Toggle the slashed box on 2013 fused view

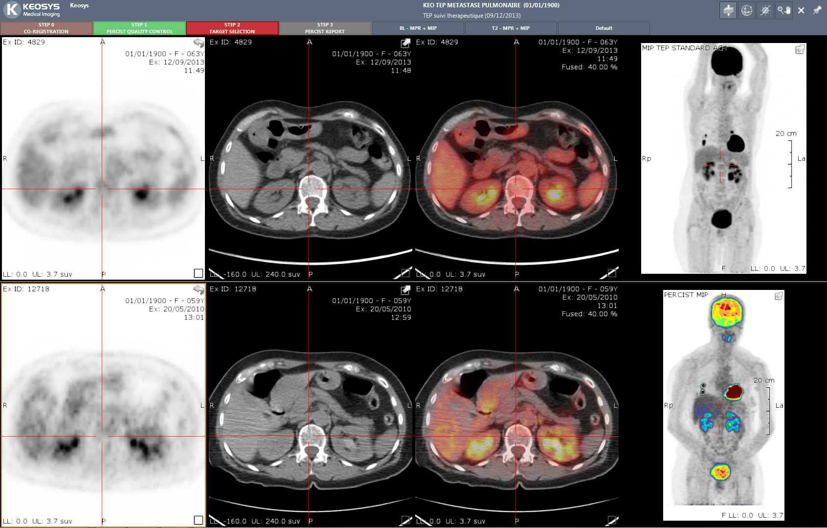[x=612, y=273]
